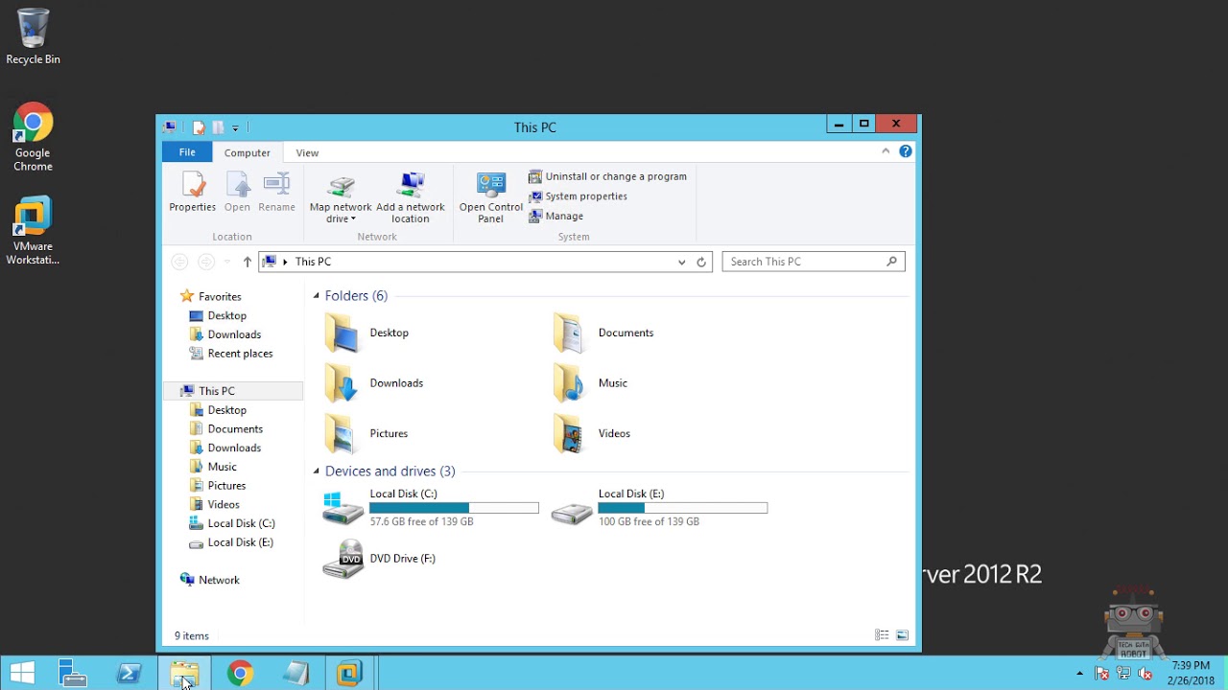The height and width of the screenshot is (690, 1228).
Task: Select VMware Workstation desktop shortcut
Action: pos(33,231)
